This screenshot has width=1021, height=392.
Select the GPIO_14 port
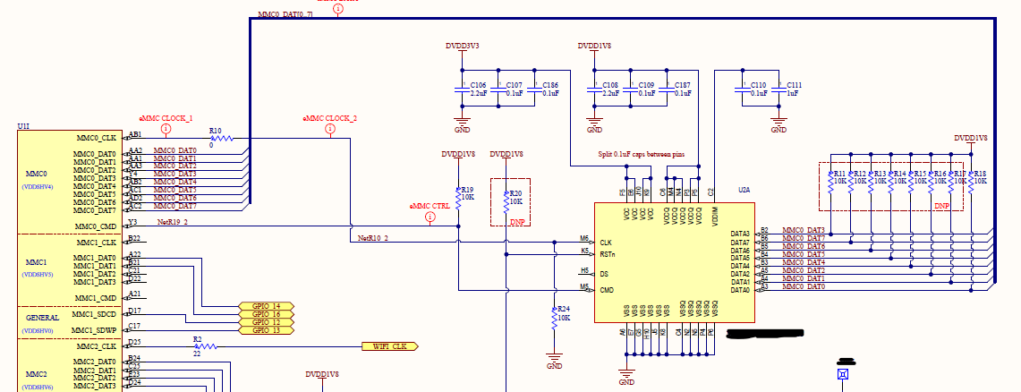(267, 306)
